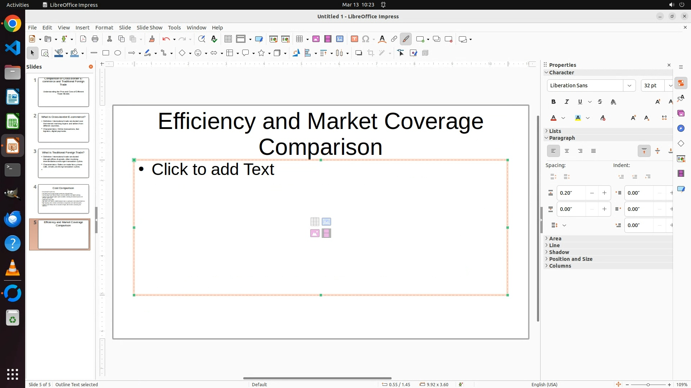Toggle Italic in the Character panel
The width and height of the screenshot is (691, 388).
567,102
